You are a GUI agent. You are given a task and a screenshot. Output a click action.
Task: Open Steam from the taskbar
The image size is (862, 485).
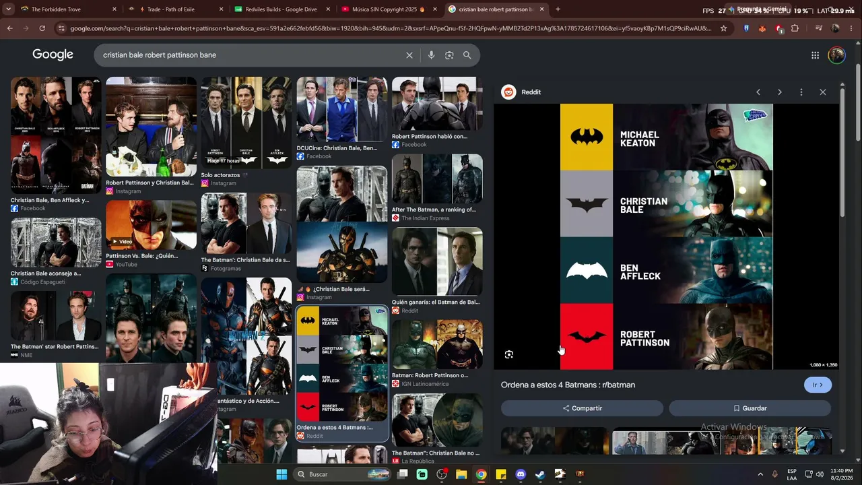(540, 474)
